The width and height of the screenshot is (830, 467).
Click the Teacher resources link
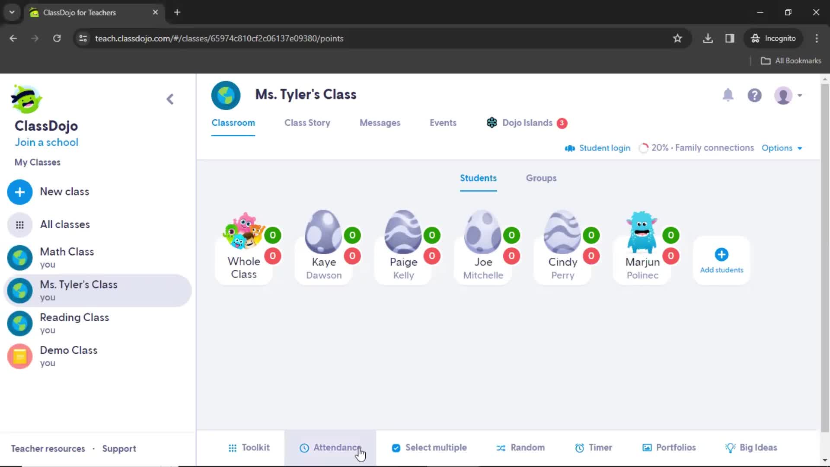48,449
